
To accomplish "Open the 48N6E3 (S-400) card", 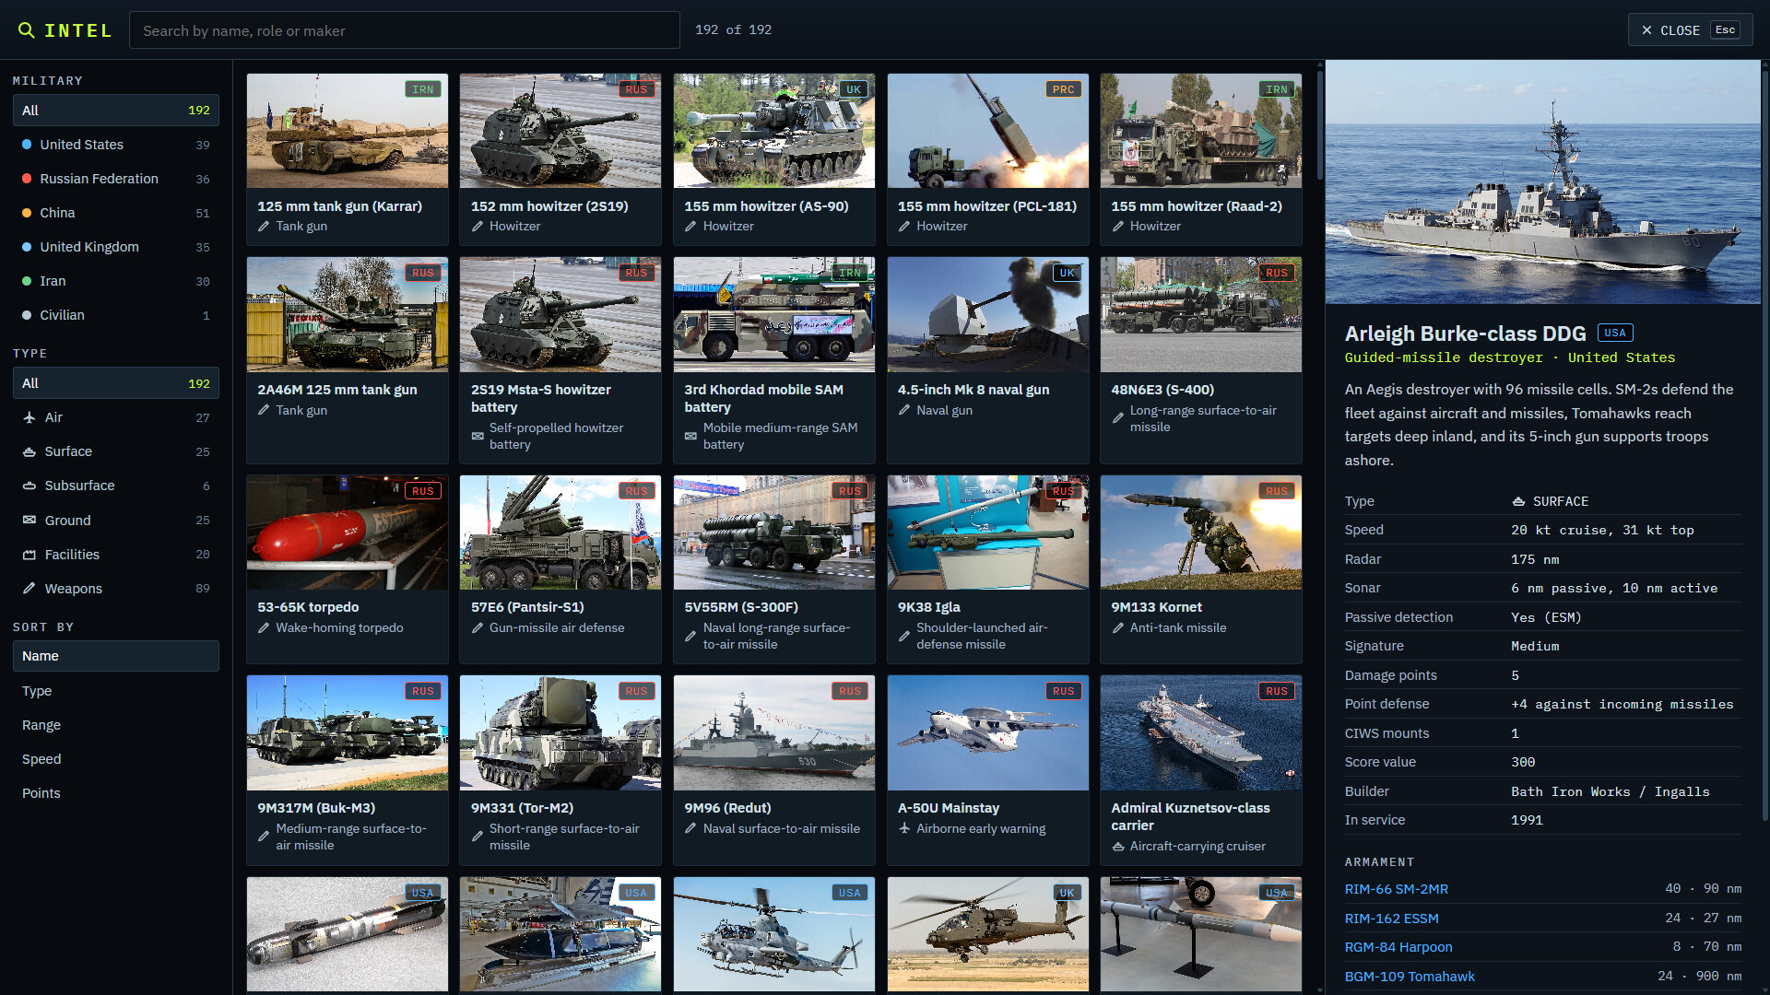I will (x=1200, y=360).
